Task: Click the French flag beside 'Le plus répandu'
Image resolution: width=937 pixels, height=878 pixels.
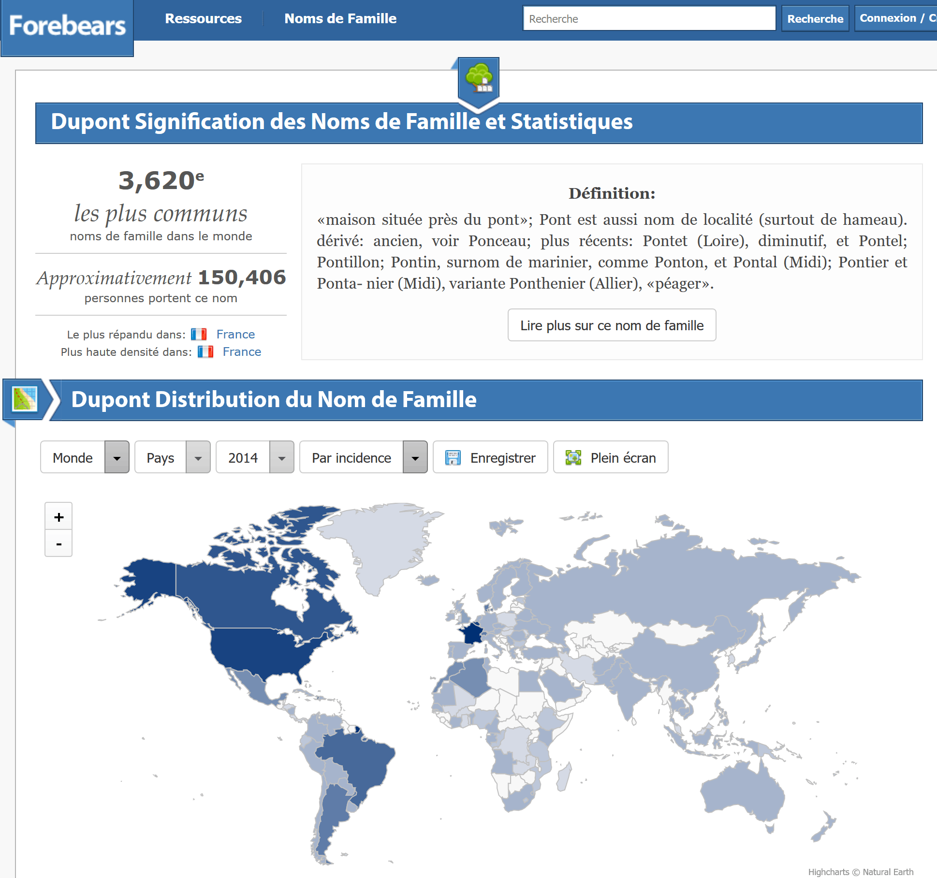Action: click(199, 334)
